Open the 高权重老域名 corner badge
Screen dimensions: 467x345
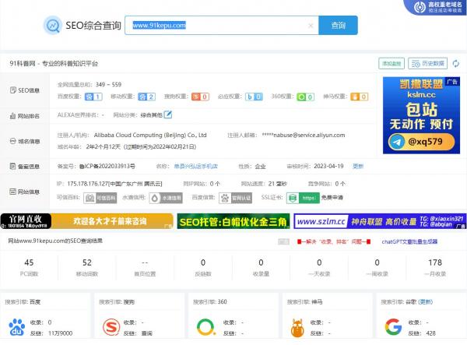click(x=437, y=7)
